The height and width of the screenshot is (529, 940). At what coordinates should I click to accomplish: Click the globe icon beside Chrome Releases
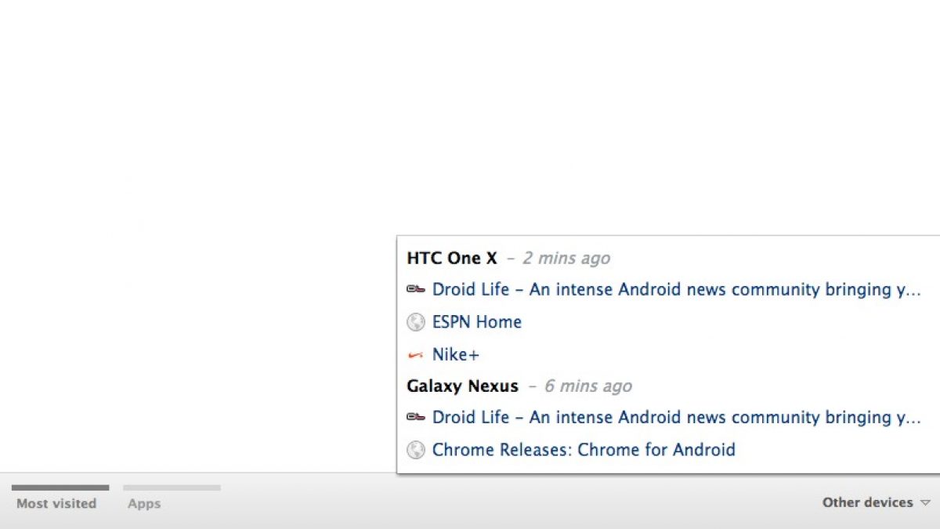[416, 450]
